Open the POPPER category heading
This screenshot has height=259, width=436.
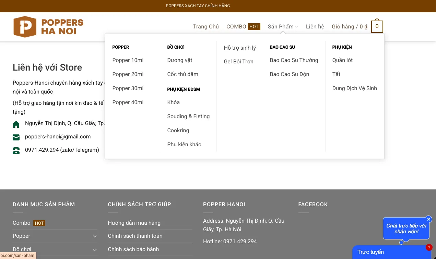click(x=121, y=47)
